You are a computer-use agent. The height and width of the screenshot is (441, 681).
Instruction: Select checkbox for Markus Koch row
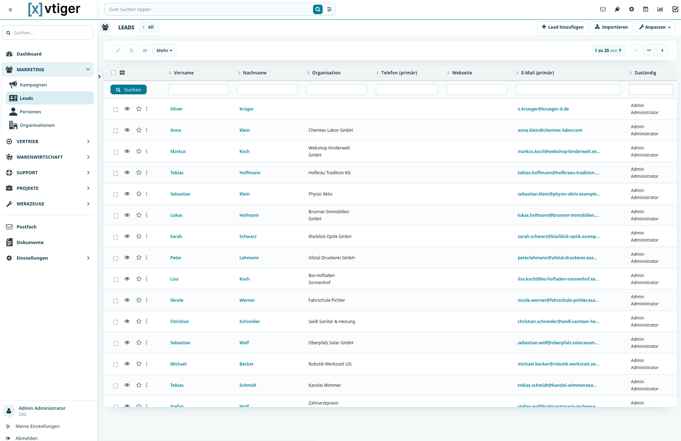115,152
